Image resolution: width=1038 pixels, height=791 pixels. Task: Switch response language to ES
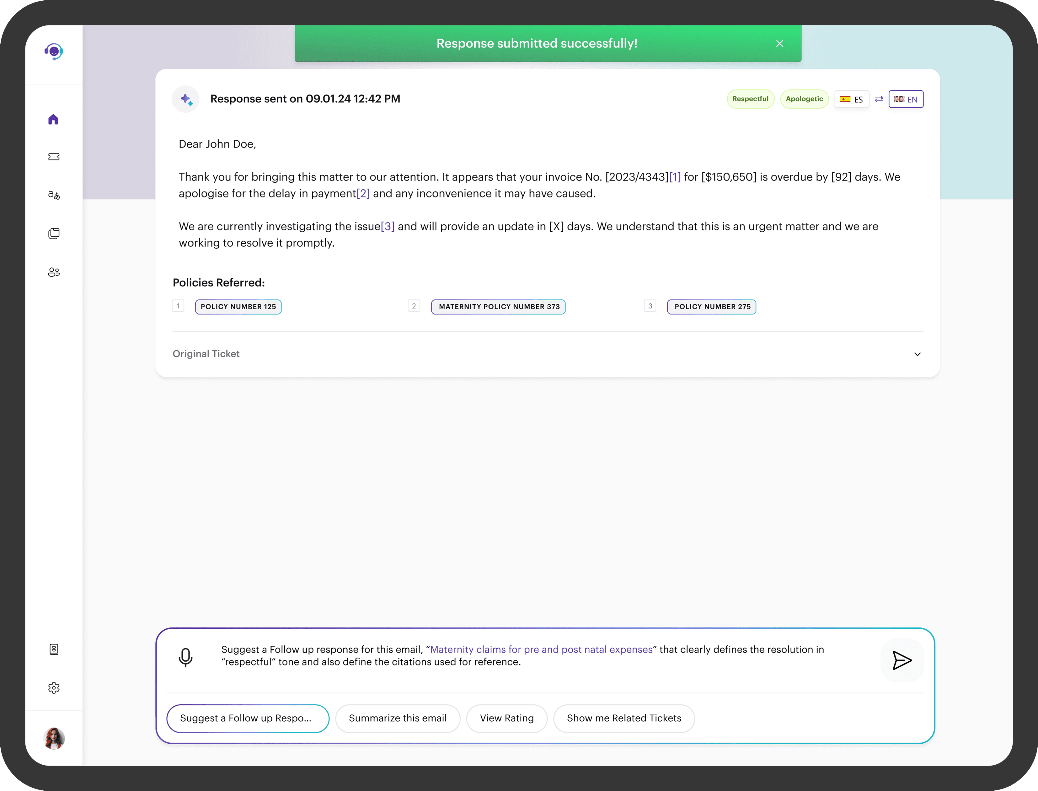tap(851, 99)
